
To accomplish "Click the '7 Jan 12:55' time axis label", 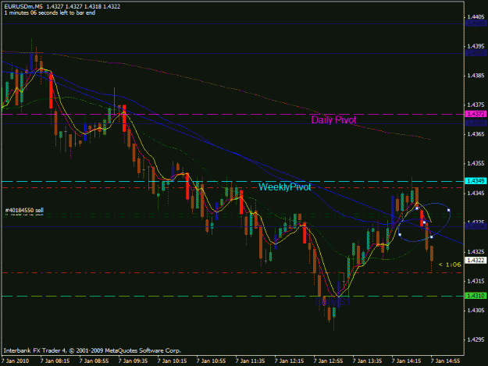I will tap(329, 361).
